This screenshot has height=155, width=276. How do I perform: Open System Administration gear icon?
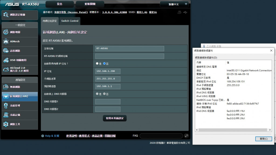6,105
